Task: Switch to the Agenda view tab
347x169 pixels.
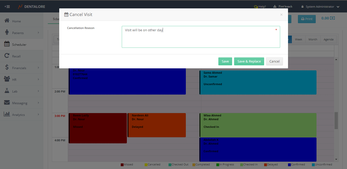Action: [328, 39]
